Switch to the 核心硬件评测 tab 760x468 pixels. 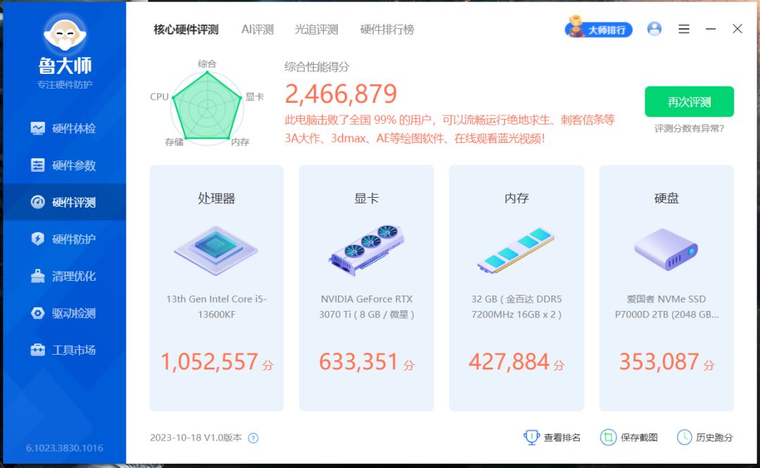[x=186, y=30]
